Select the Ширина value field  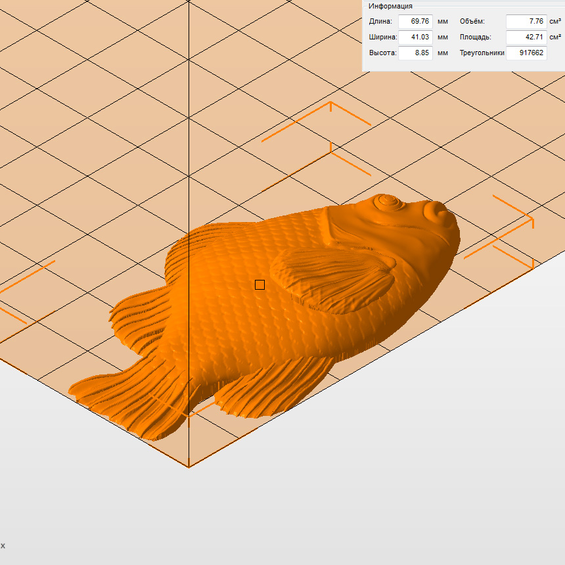(415, 37)
